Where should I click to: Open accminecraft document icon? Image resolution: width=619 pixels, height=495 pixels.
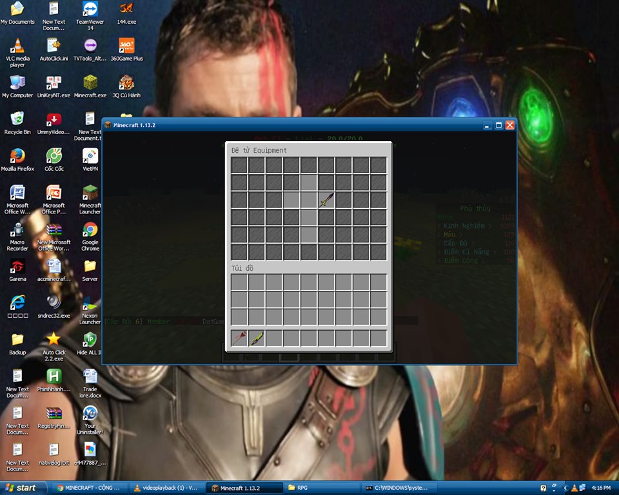tap(54, 270)
